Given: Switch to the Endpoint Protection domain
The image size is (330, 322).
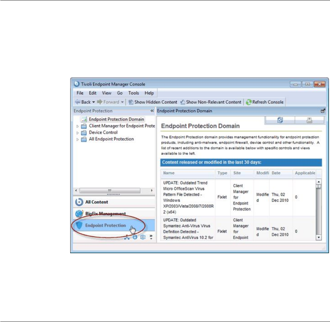Looking at the screenshot, I should coord(114,225).
